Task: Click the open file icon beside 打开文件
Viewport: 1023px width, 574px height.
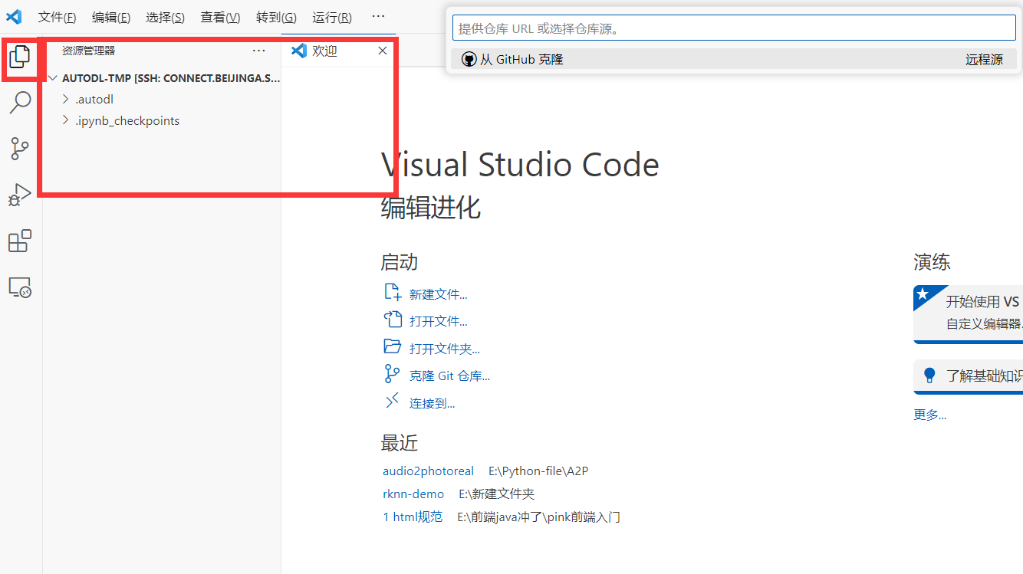Action: click(x=392, y=320)
